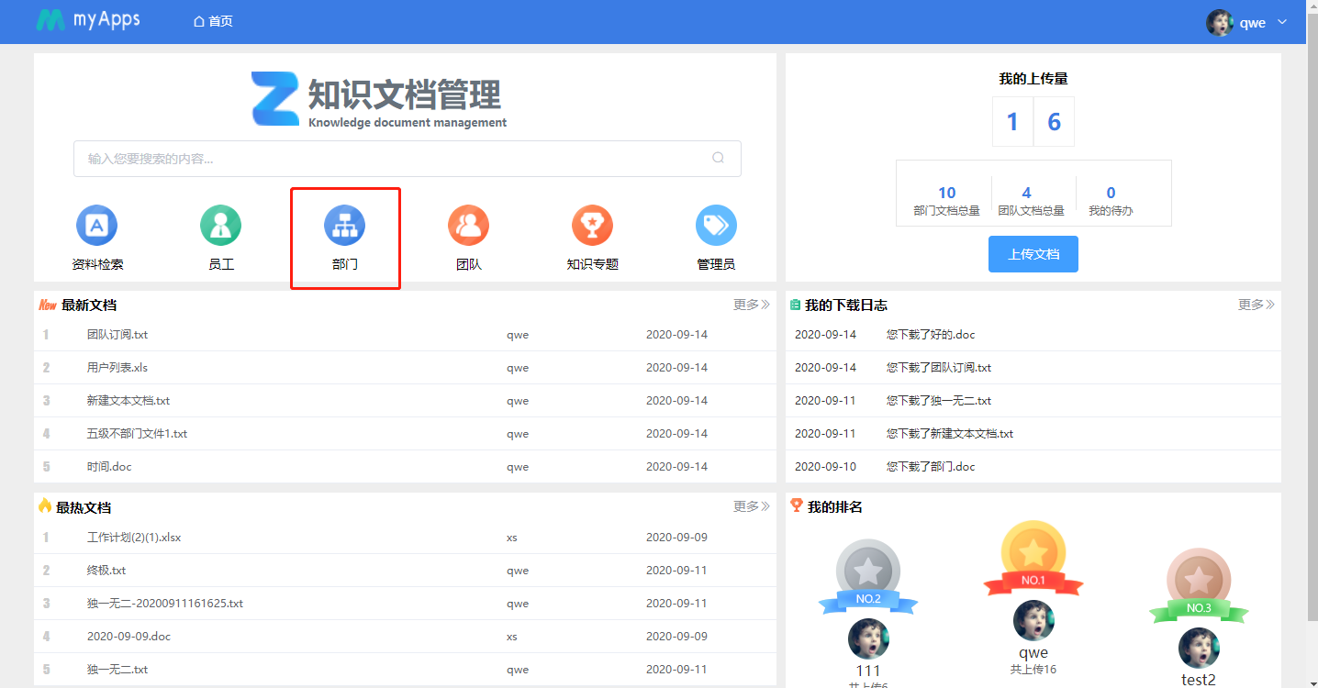Open the 团队订阅.txt document

117,335
